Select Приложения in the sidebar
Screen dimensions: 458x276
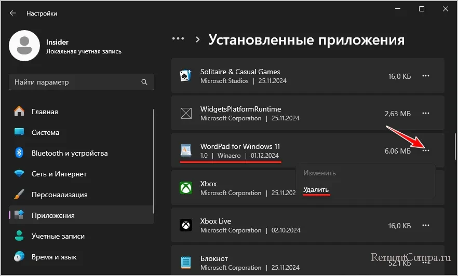pyautogui.click(x=81, y=215)
